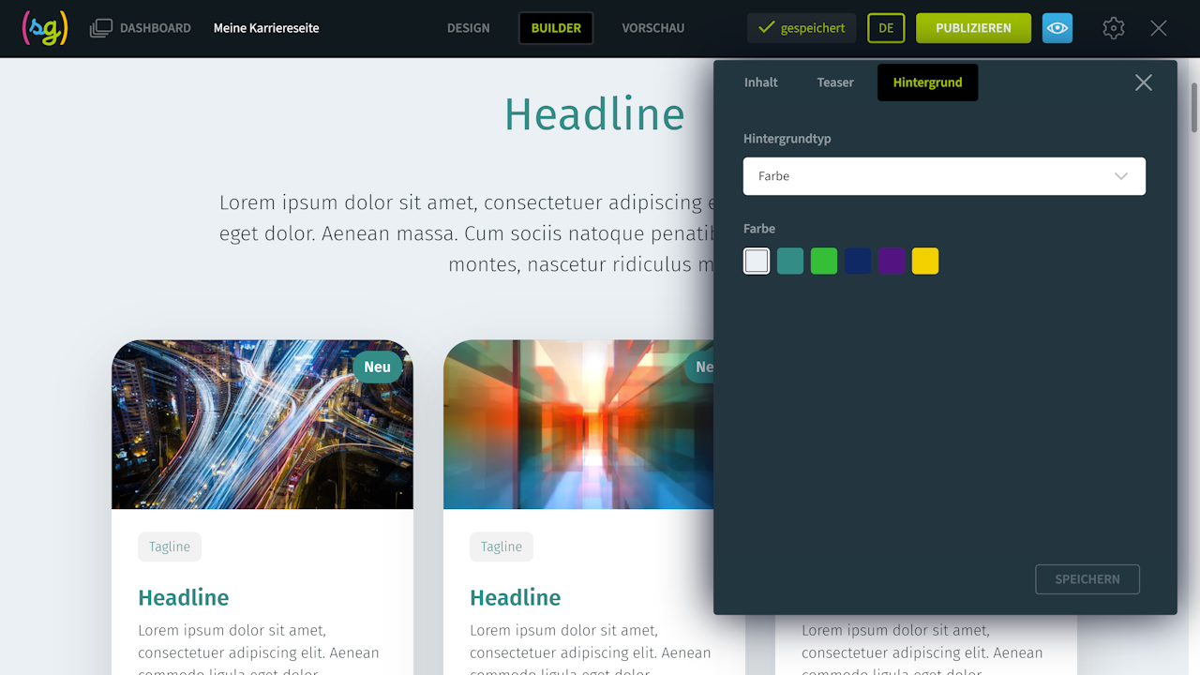This screenshot has width=1200, height=675.
Task: Open the Dashboard pages icon
Action: pos(101,28)
